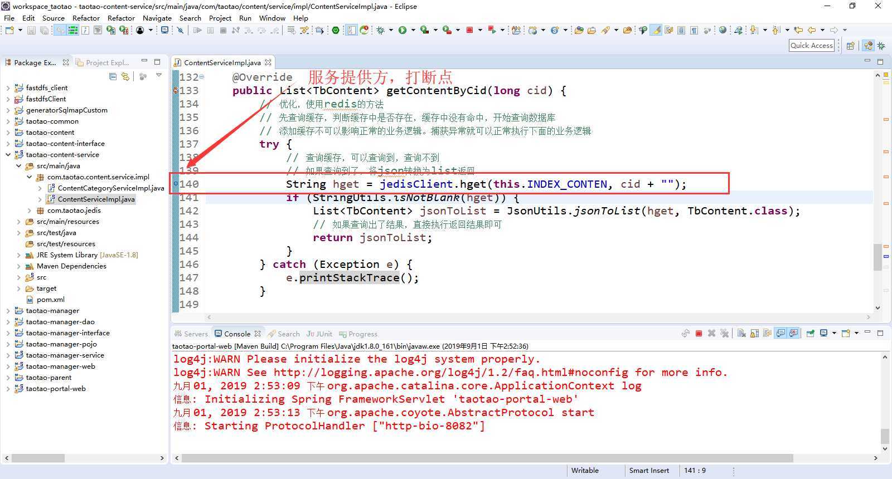Open Package Explorer View Menu dropdown

click(159, 76)
